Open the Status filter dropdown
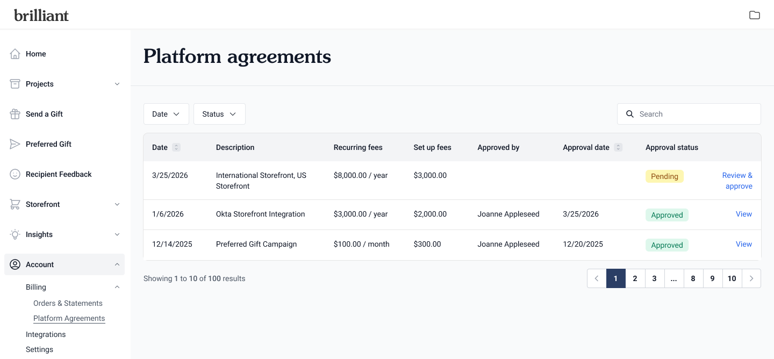Image resolution: width=774 pixels, height=359 pixels. 219,114
